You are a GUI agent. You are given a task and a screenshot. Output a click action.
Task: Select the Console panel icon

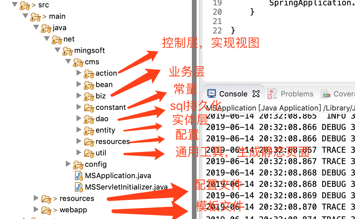(211, 94)
